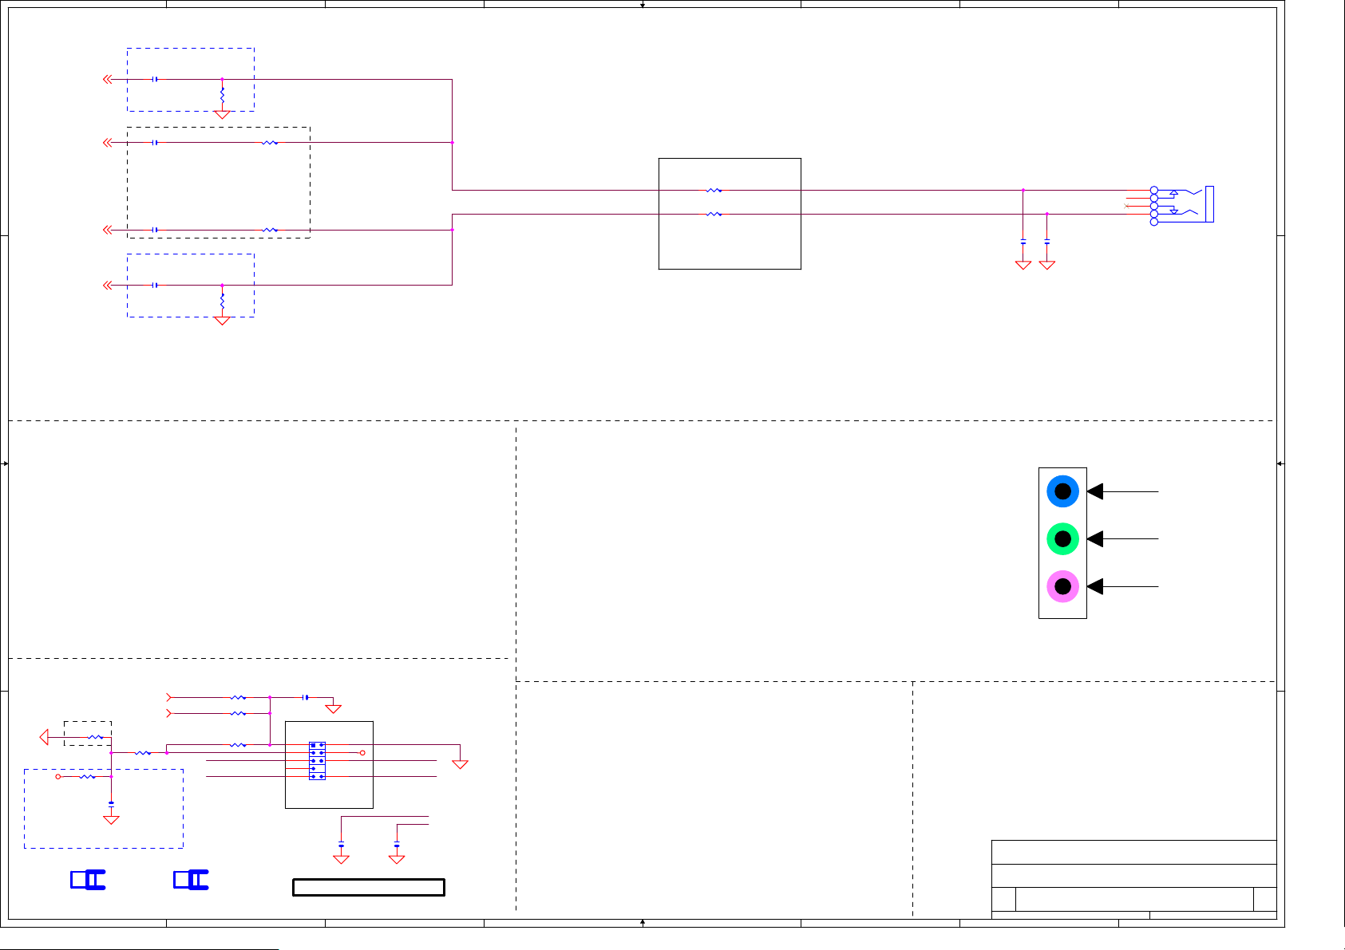The height and width of the screenshot is (950, 1345).
Task: Select ground symbol in topmost blue dashed box
Action: click(x=222, y=114)
